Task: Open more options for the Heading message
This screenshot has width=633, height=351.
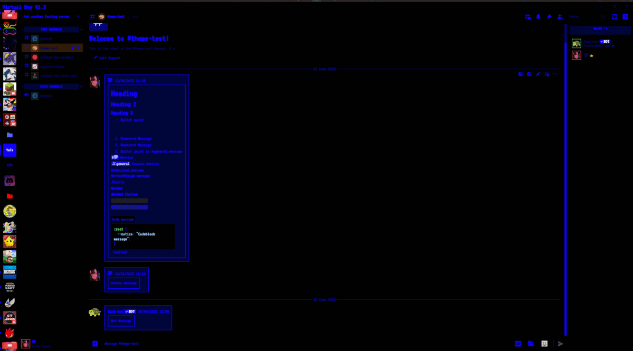Action: pyautogui.click(x=555, y=74)
